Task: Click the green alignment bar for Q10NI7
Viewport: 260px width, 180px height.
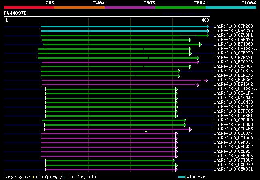Action: click(x=110, y=107)
